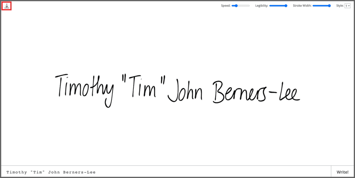
Task: Click the Stroke Width slider handle
Action: [329, 6]
